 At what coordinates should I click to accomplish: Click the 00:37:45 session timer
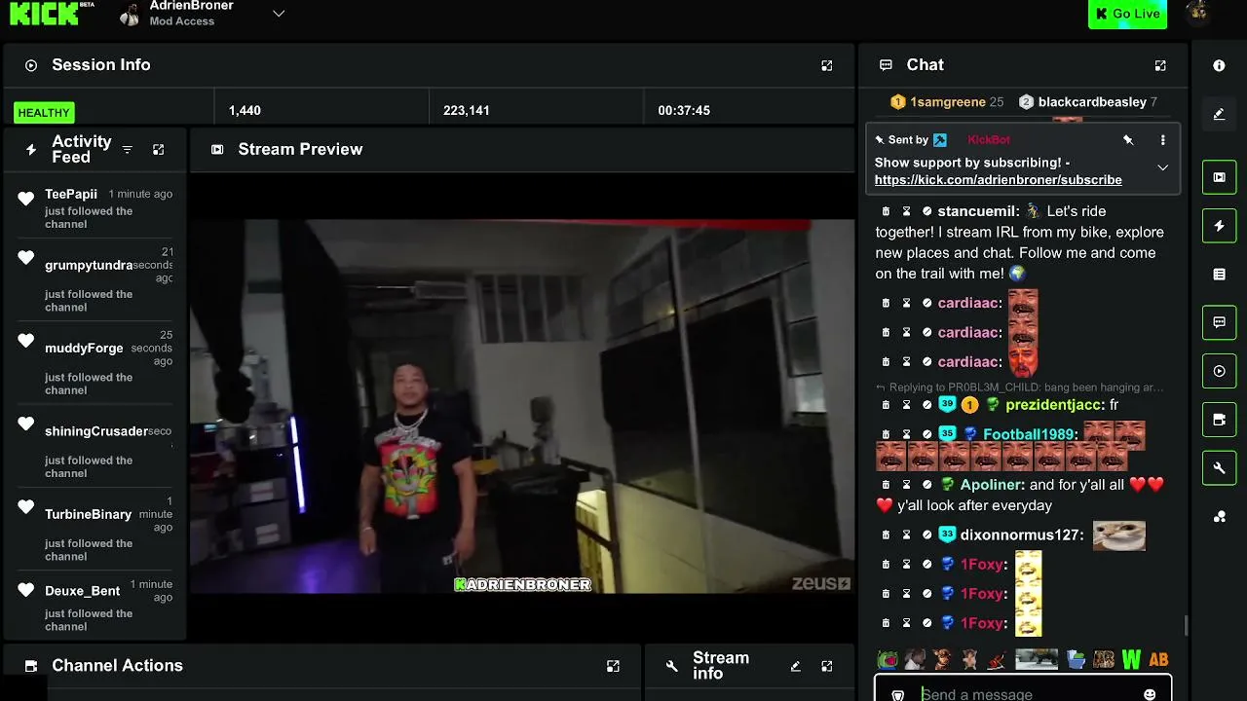(684, 111)
